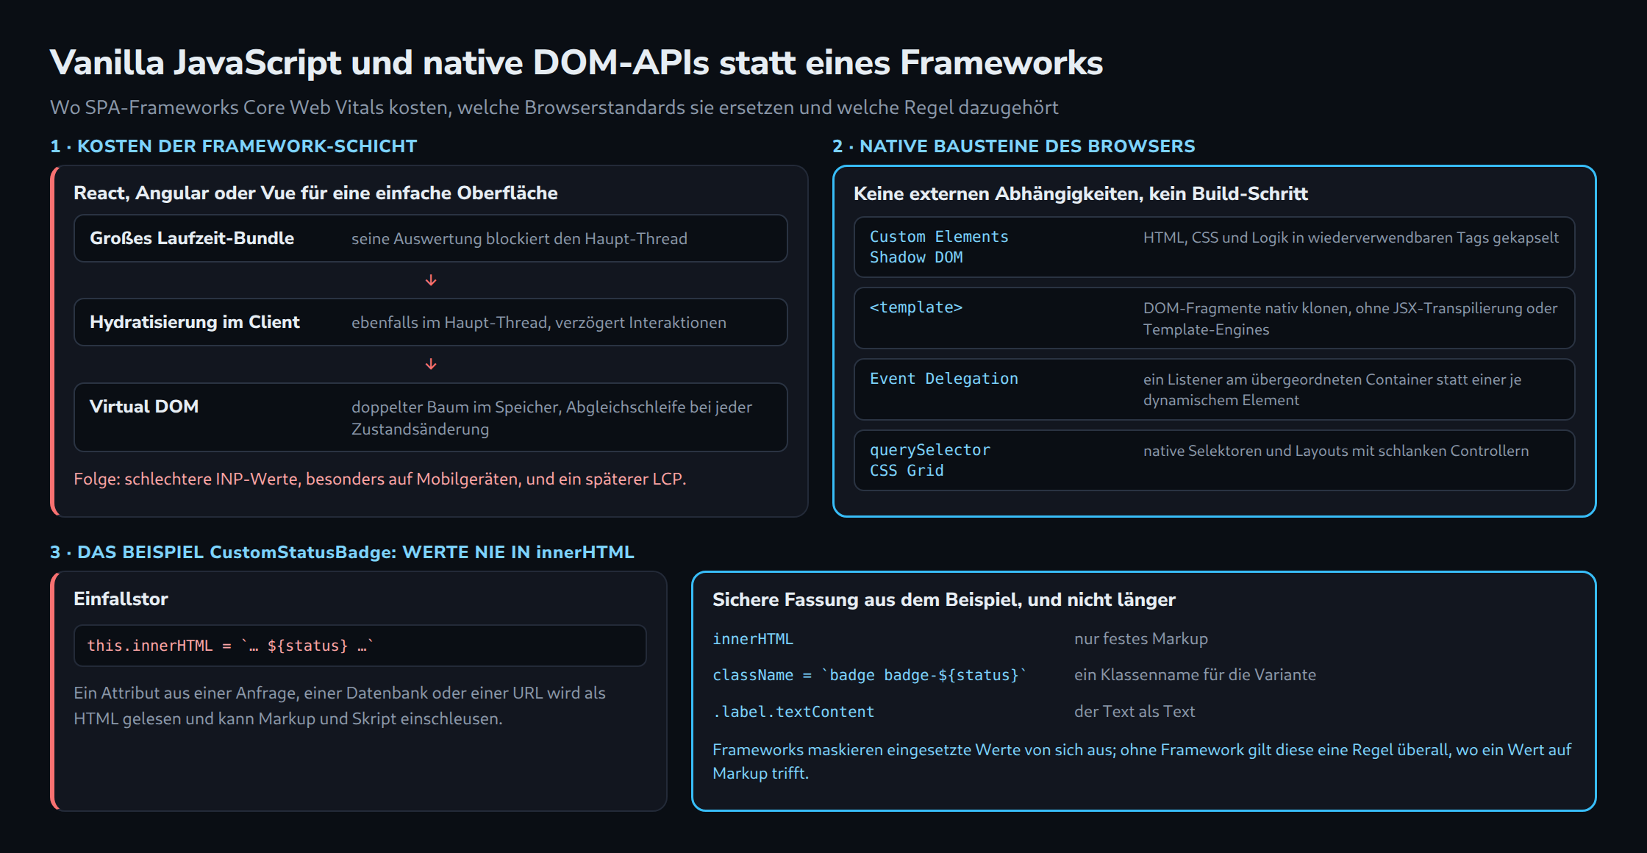The image size is (1647, 853).
Task: Click the '.label.textContent' code label
Action: coord(793,712)
